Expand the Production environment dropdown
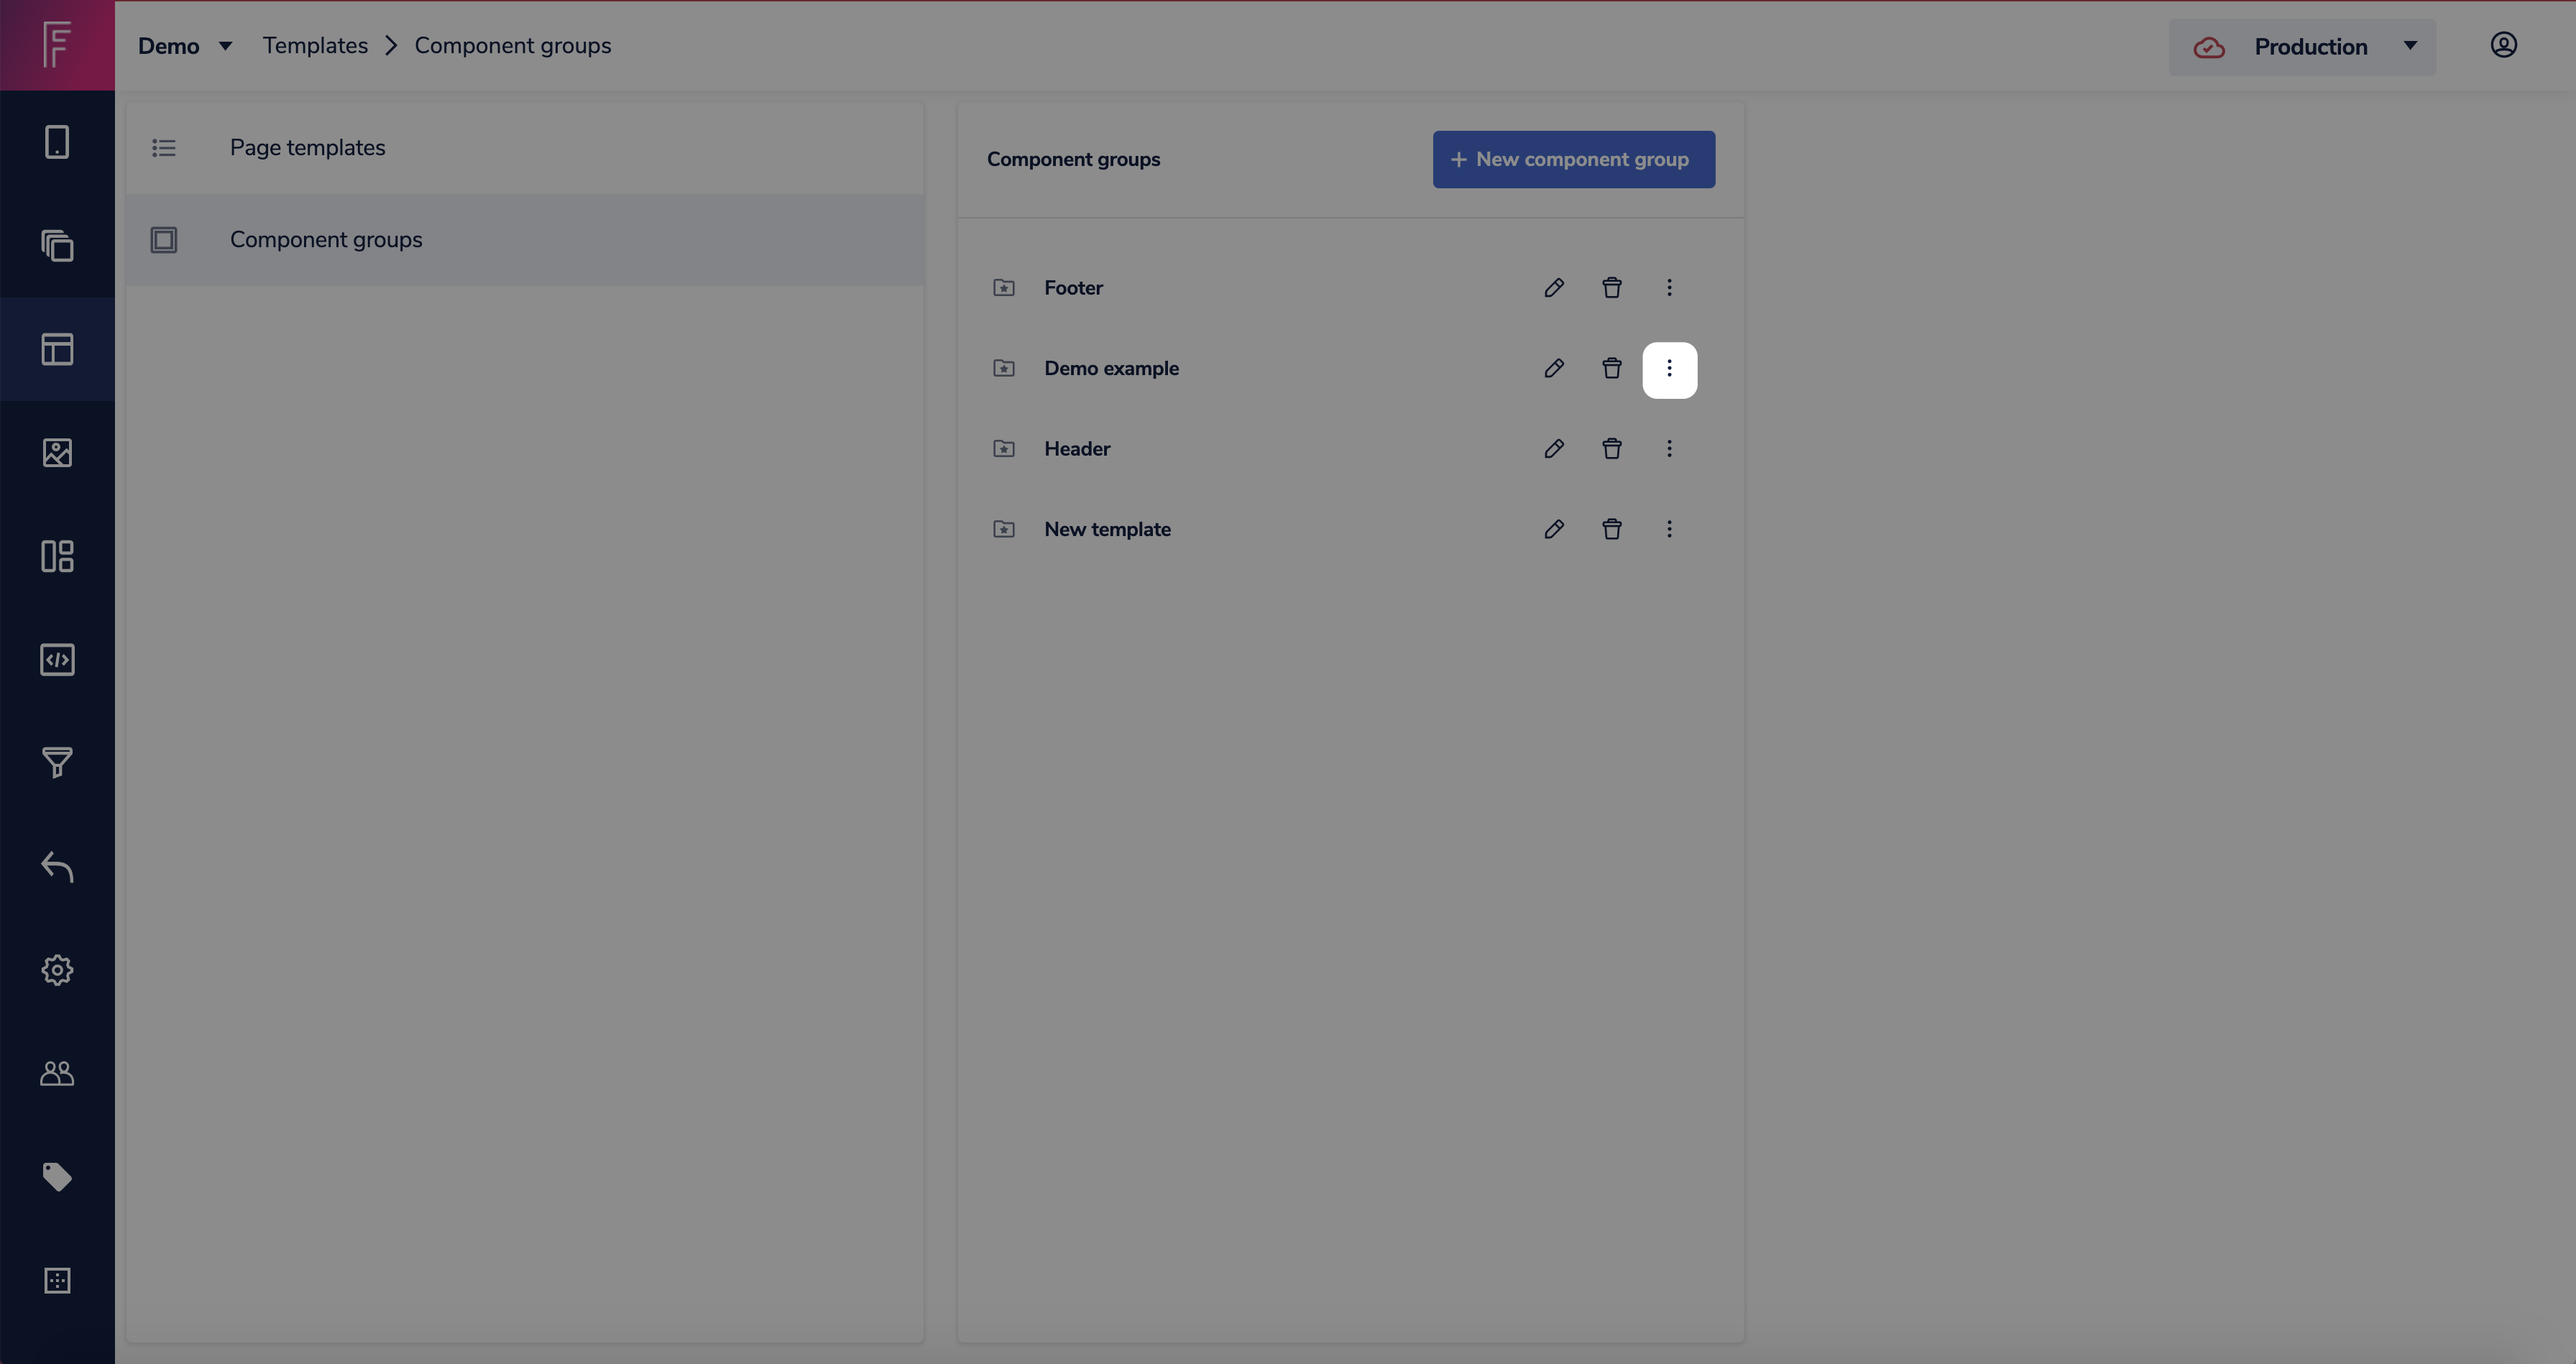The image size is (2576, 1364). click(x=2411, y=46)
